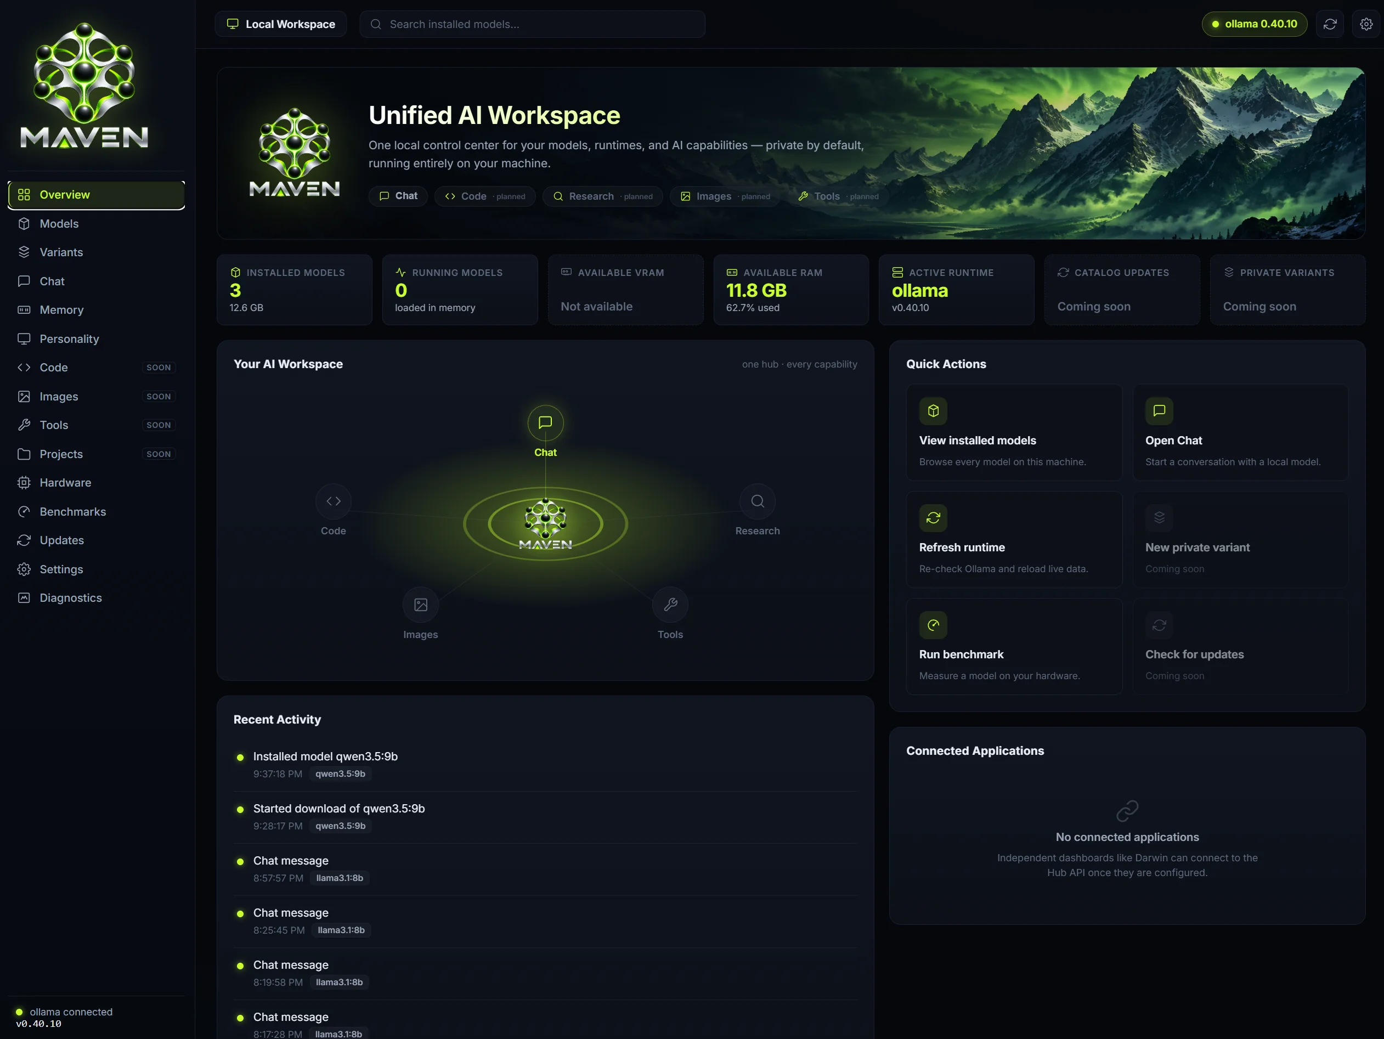This screenshot has height=1039, width=1384.
Task: Click the Research planned chip in banner
Action: click(602, 196)
